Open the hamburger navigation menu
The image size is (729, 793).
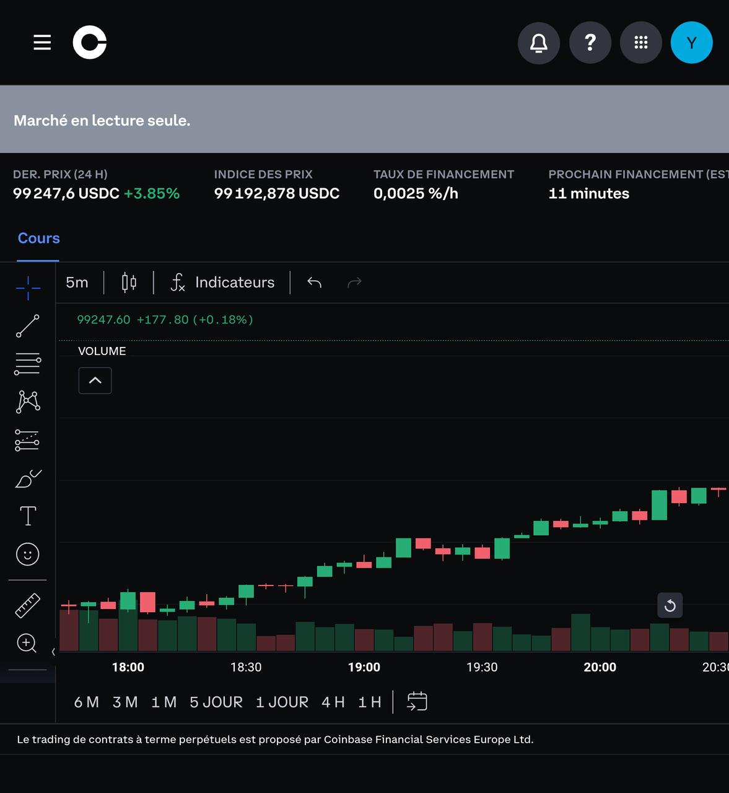[x=41, y=42]
